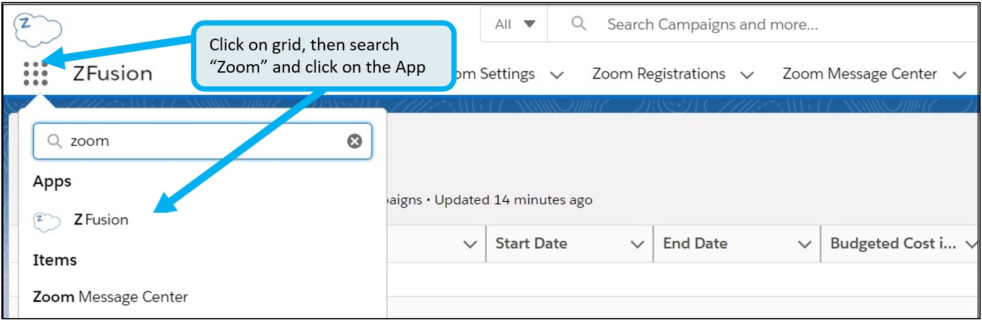Open the All search scope dropdown
The height and width of the screenshot is (322, 982).
coord(515,25)
